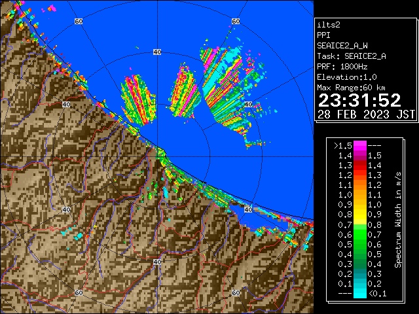Viewport: 419px width, 314px height.
Task: Click the westernmost striped echo patch over sea
Action: pos(138,100)
